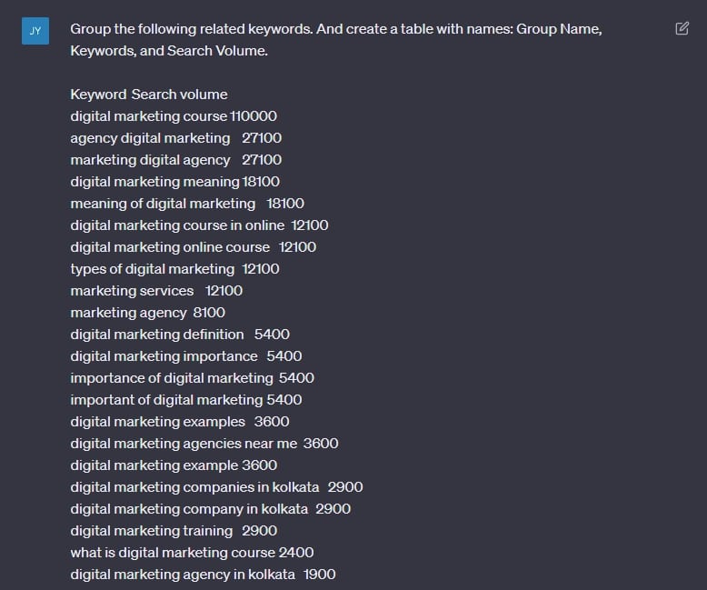The width and height of the screenshot is (707, 590).
Task: Click 'important of digital marketing 5400' line
Action: tap(186, 400)
